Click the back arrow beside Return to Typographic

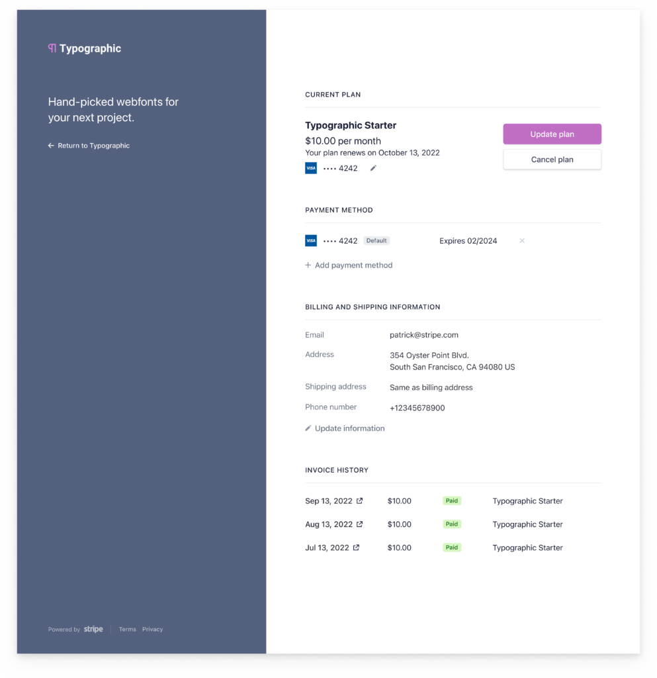coord(51,146)
